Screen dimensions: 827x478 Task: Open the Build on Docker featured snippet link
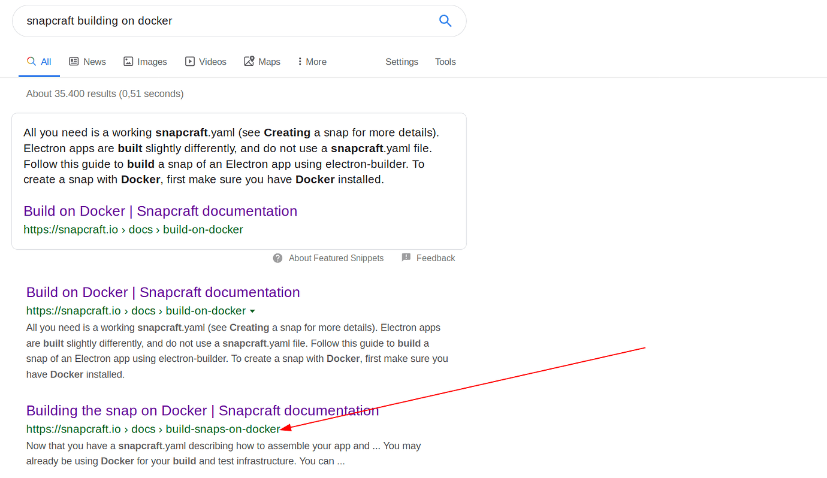[x=160, y=211]
